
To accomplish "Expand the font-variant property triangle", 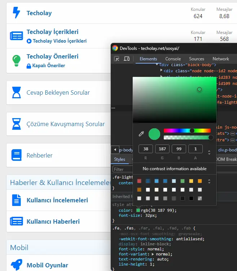I will [153, 254].
